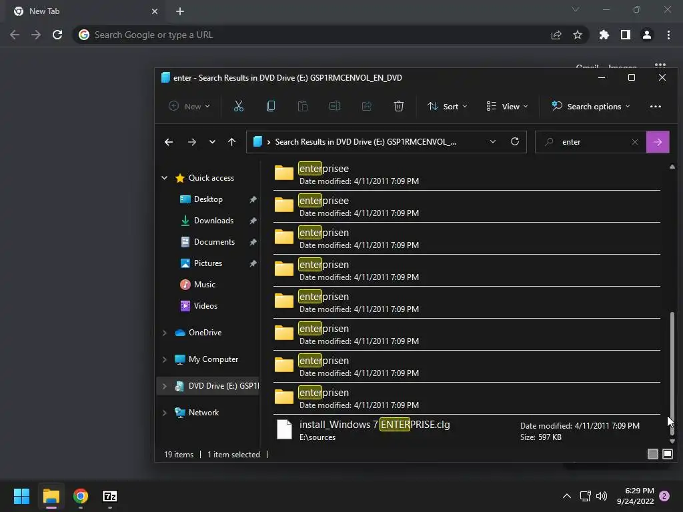Click the pin icon beside Pictures

point(253,263)
